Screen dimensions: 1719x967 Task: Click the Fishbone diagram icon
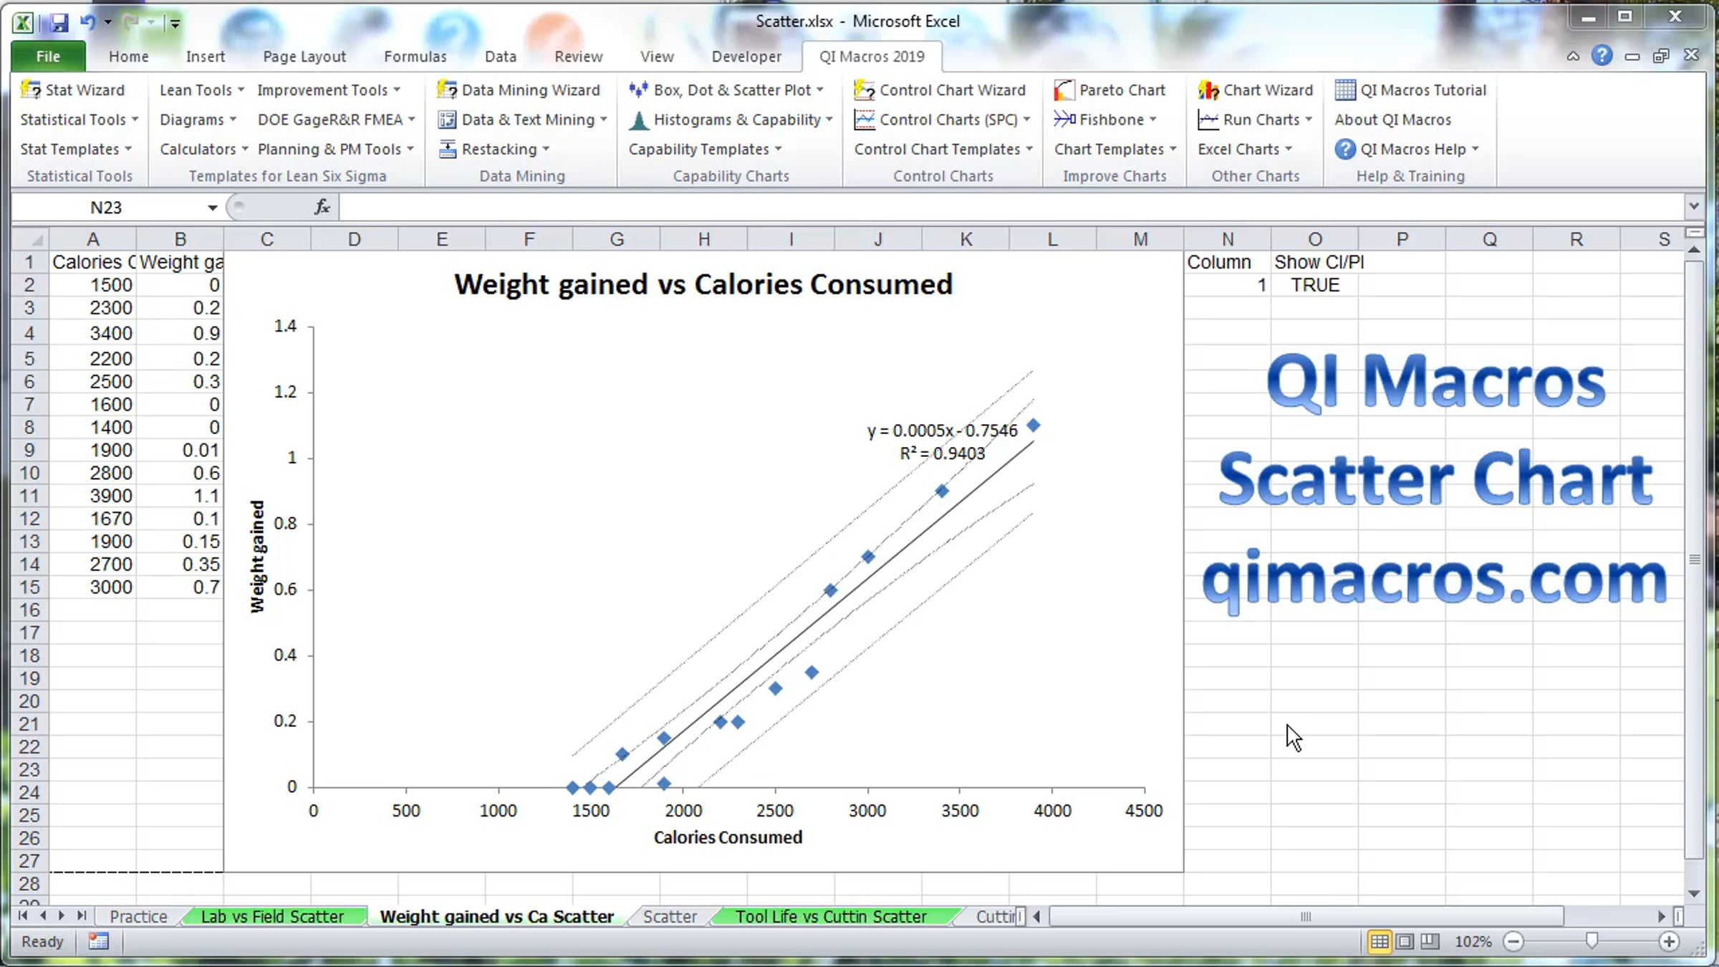pos(1064,120)
